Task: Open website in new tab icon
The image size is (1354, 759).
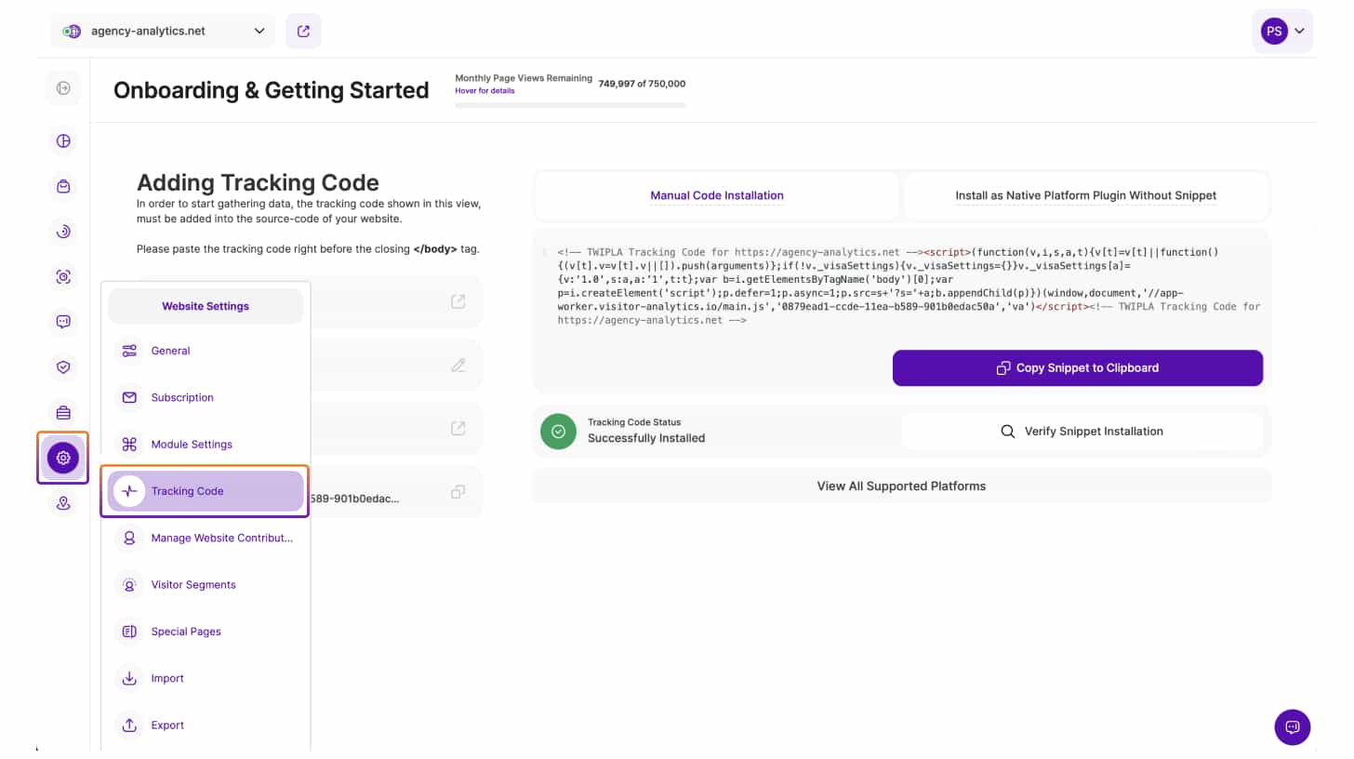Action: tap(303, 31)
